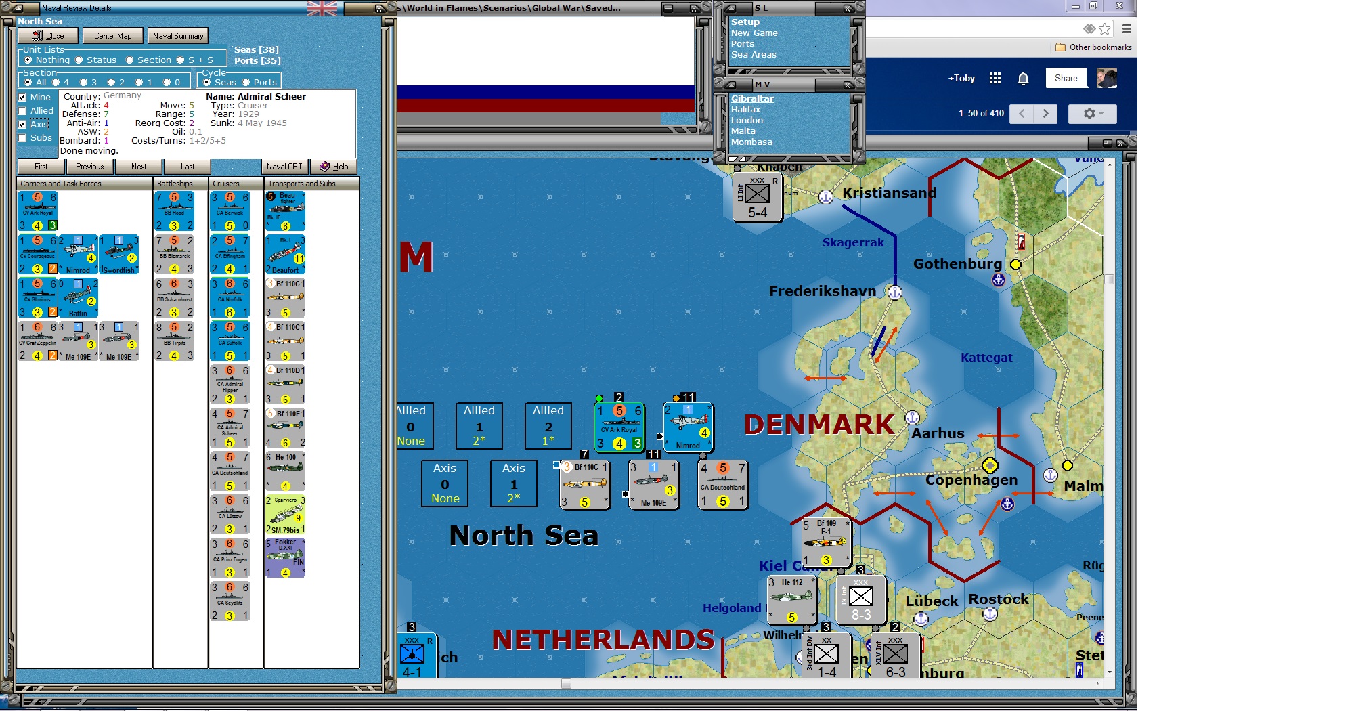Select the Bf 109 F-1 unit on the map

(x=827, y=542)
